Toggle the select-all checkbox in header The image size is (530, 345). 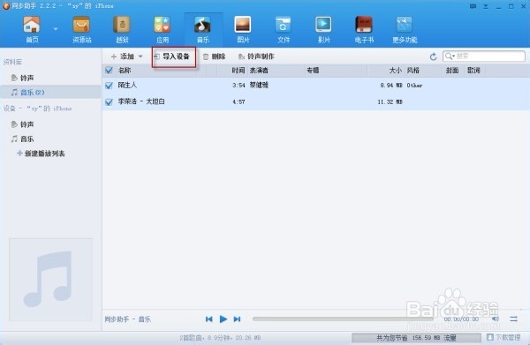pos(109,71)
